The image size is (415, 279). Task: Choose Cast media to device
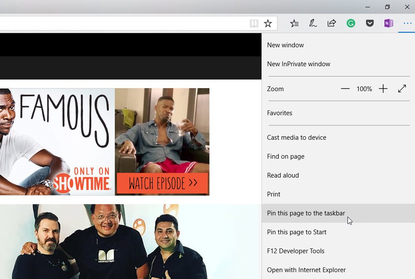click(338, 138)
